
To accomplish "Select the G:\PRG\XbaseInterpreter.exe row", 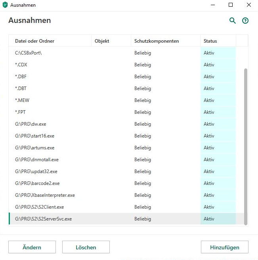I will click(x=126, y=195).
